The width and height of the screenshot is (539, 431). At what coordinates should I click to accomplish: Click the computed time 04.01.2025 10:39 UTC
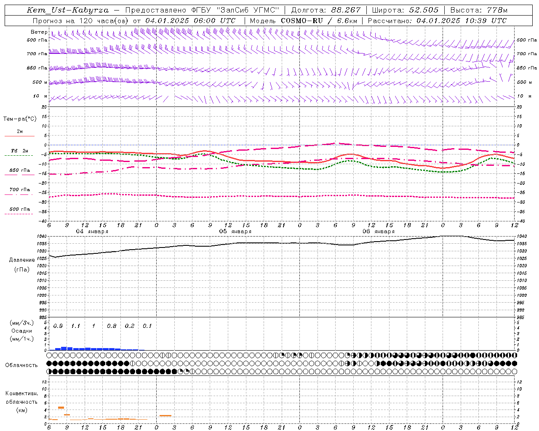[x=462, y=21]
